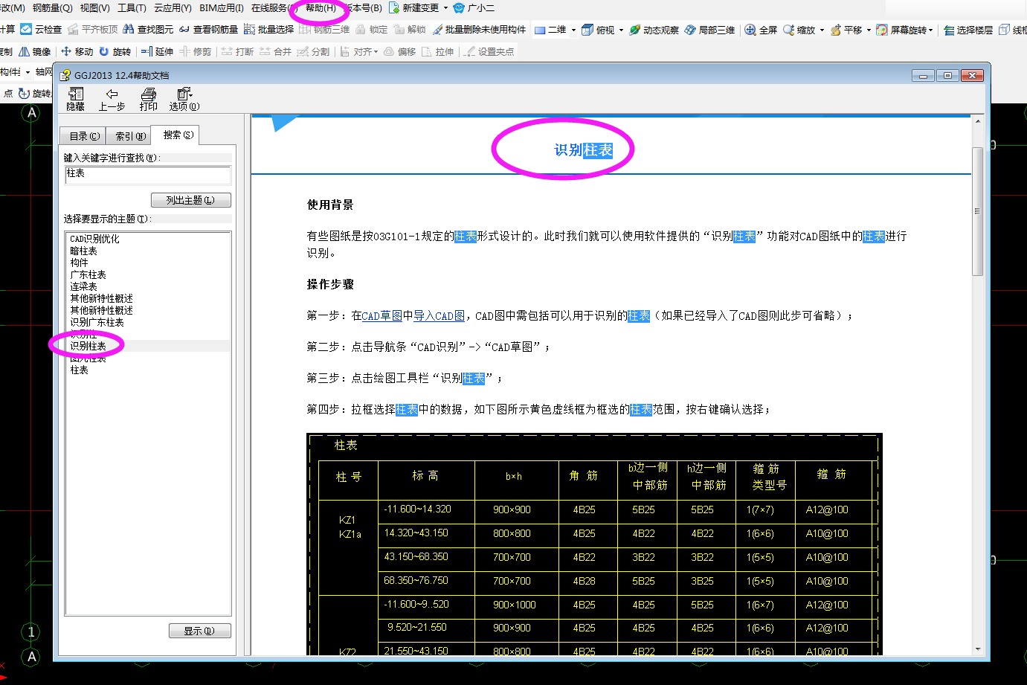Click the help content vertical scrollbar thumb
The height and width of the screenshot is (685, 1027).
(977, 211)
